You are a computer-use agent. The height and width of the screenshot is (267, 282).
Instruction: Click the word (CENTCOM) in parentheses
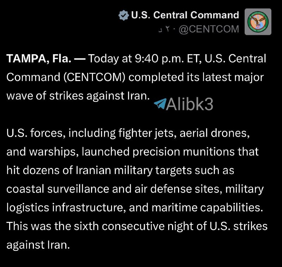pos(94,77)
